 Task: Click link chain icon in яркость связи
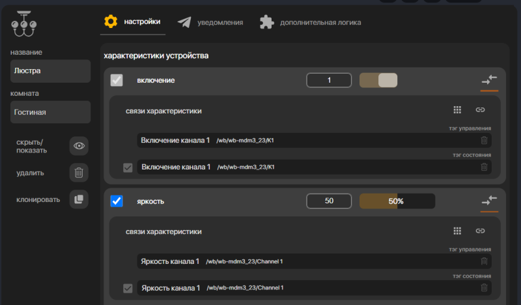pos(480,231)
